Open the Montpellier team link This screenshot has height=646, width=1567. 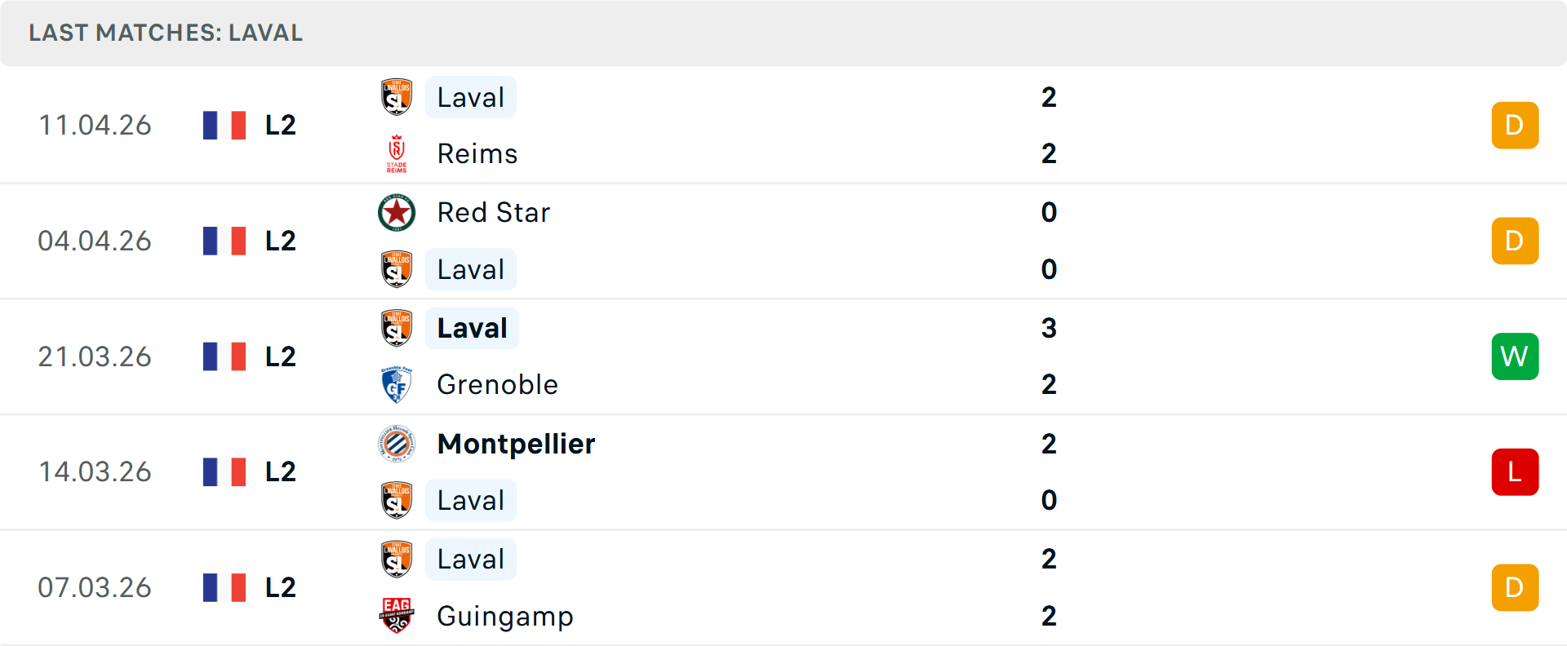pyautogui.click(x=516, y=444)
